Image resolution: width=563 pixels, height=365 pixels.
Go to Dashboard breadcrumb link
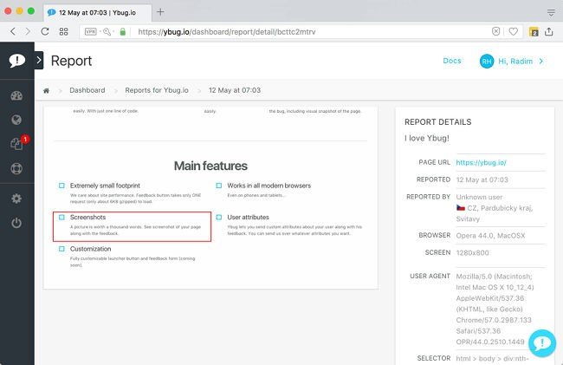pos(87,90)
